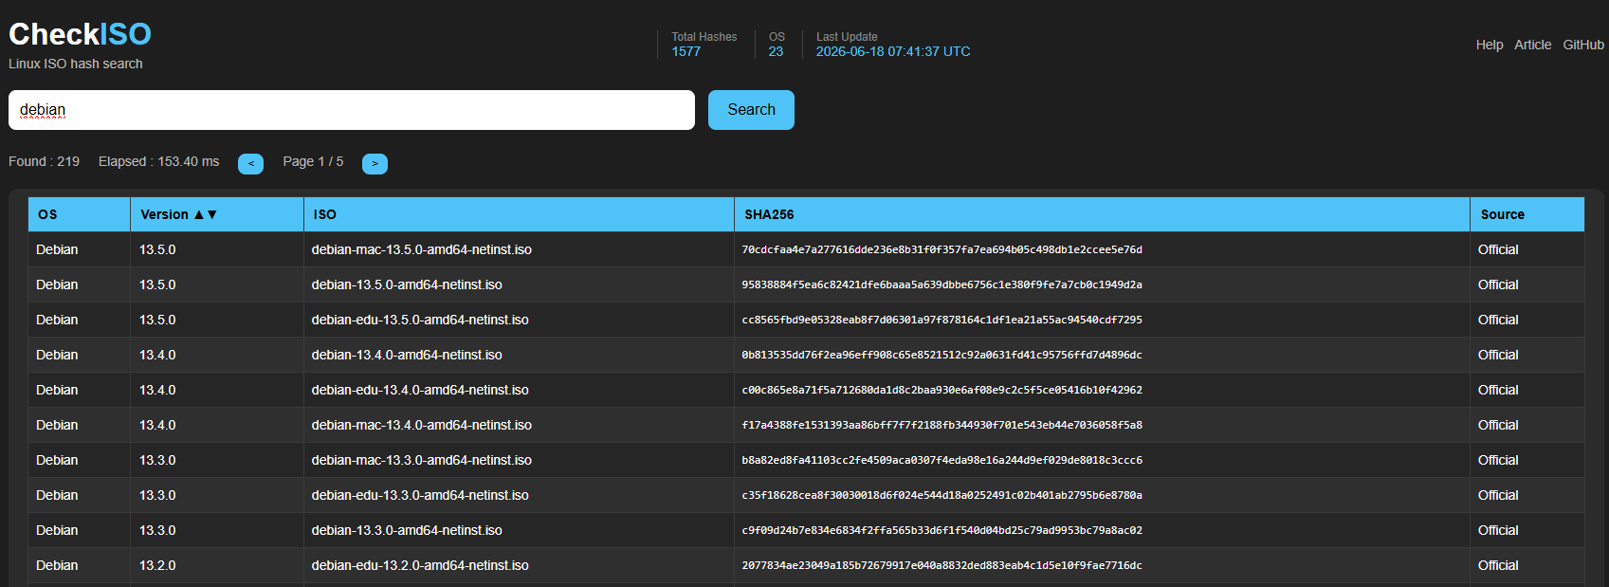Click the OS column header
This screenshot has height=587, width=1609.
click(80, 214)
